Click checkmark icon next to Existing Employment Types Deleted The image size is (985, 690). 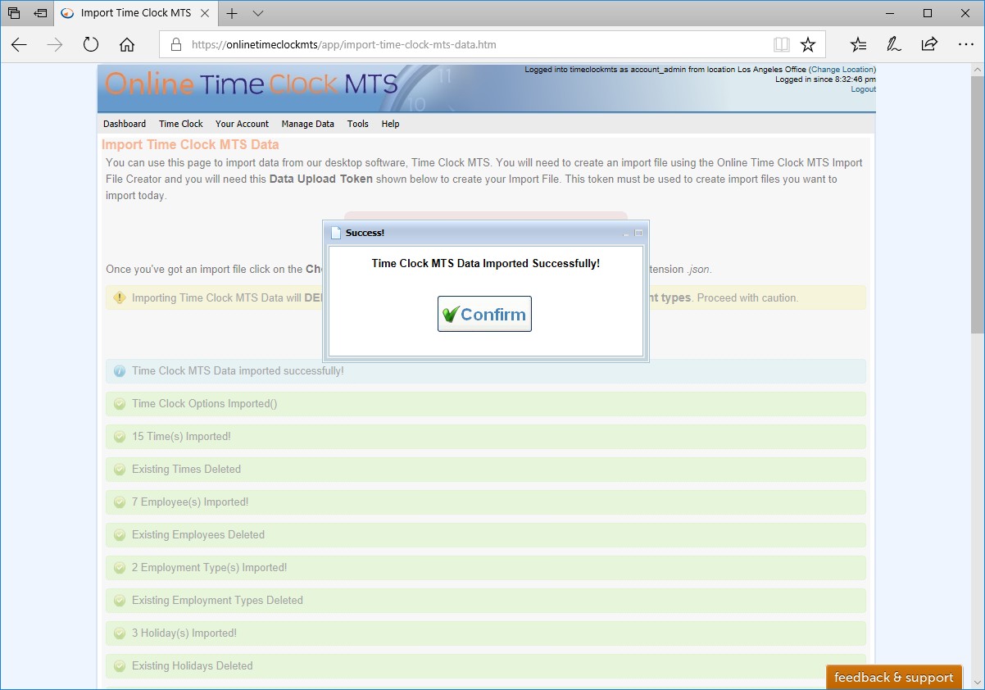point(120,601)
